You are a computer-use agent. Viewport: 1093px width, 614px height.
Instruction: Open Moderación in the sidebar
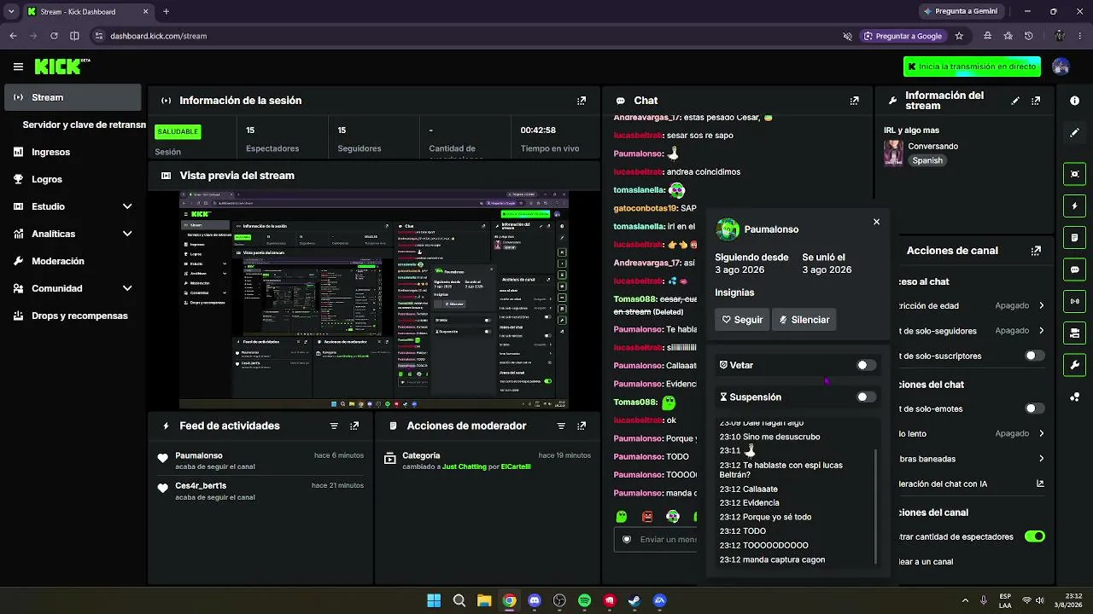click(x=73, y=261)
